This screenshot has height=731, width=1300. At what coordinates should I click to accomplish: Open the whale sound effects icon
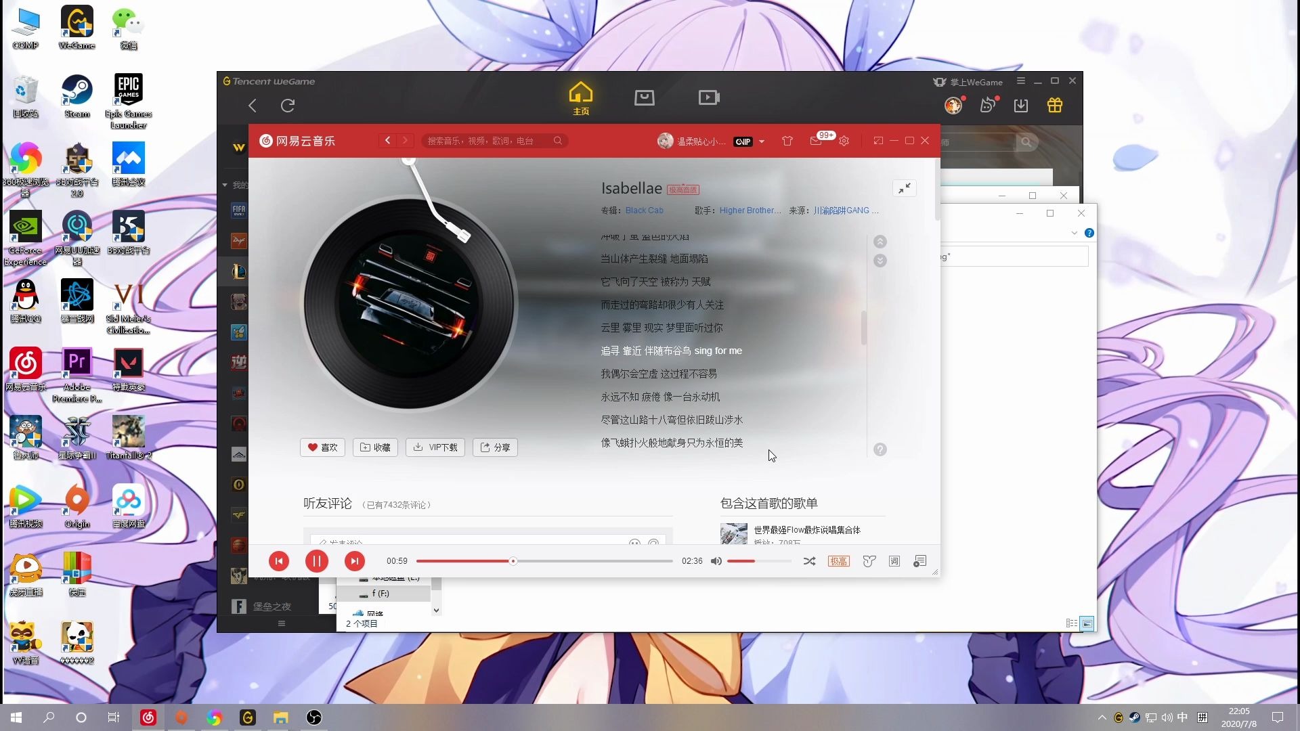(869, 561)
